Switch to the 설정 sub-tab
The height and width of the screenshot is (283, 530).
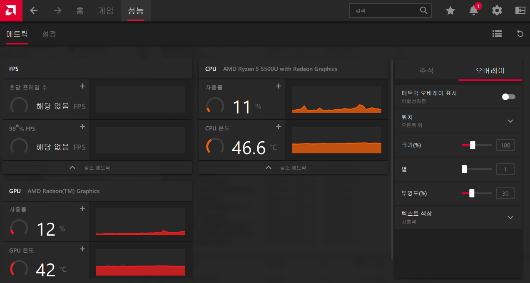[49, 34]
